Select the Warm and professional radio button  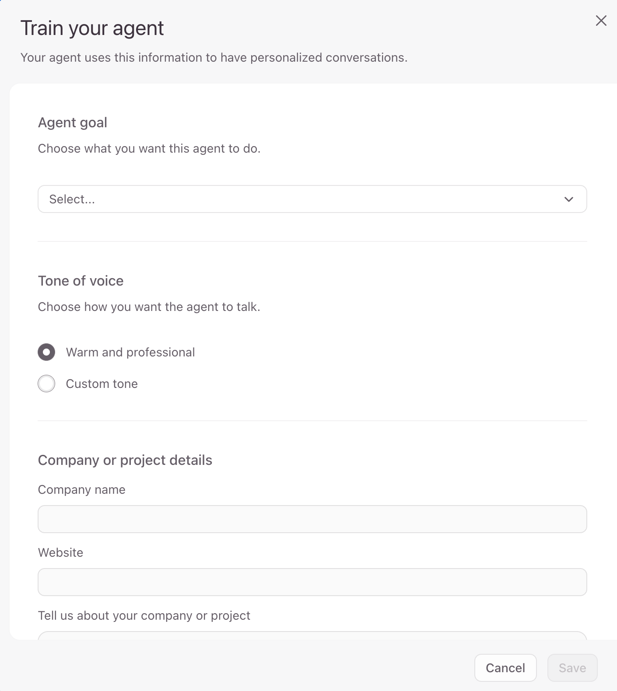pos(46,352)
